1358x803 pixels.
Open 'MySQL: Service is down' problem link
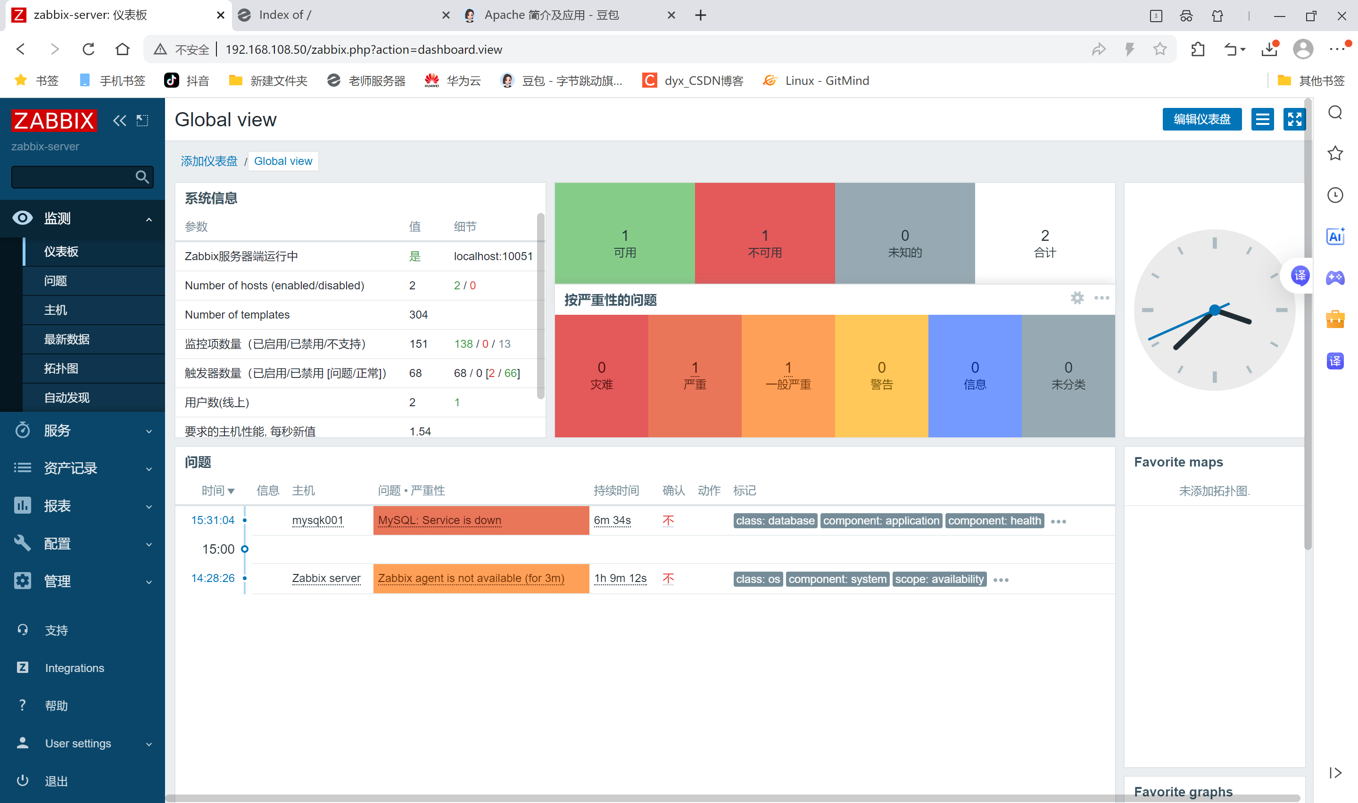tap(439, 521)
